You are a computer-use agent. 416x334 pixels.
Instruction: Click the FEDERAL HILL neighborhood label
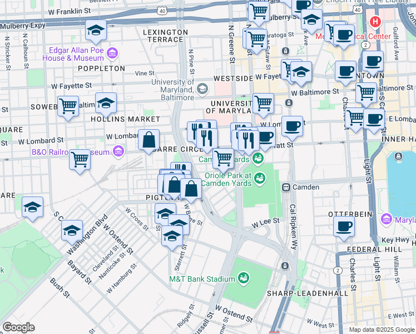(375, 249)
